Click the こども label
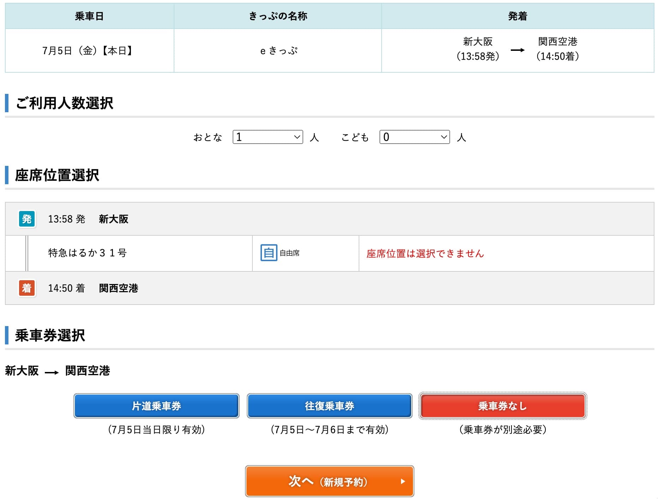 [355, 137]
